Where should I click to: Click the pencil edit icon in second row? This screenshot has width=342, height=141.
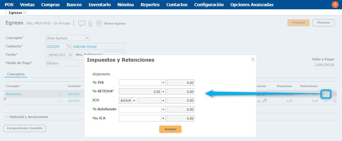tap(264, 101)
